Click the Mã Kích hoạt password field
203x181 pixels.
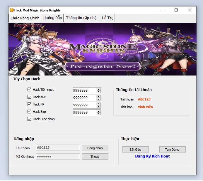point(58,156)
